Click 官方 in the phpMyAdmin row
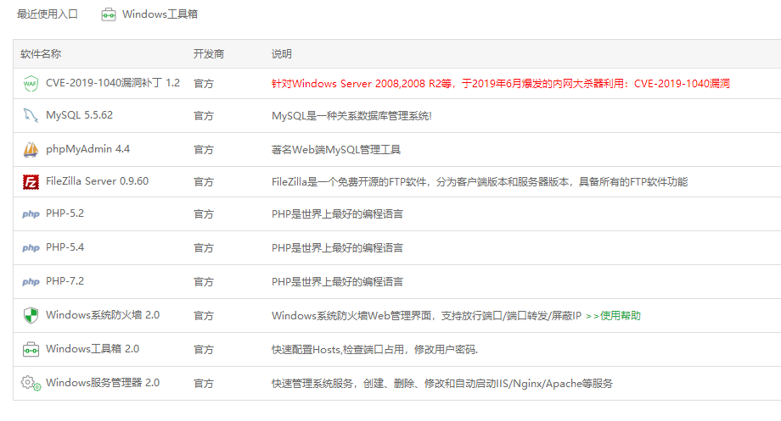 pyautogui.click(x=203, y=150)
